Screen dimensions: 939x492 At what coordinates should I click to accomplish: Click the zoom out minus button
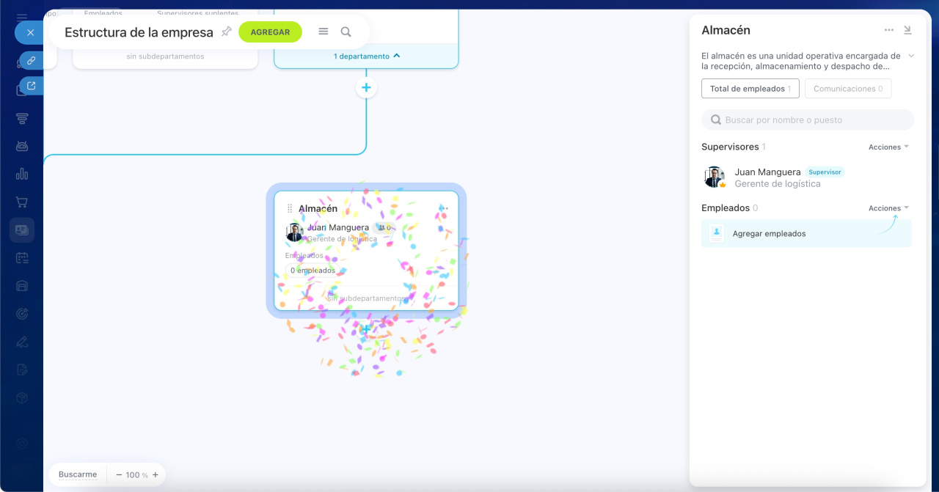[119, 474]
